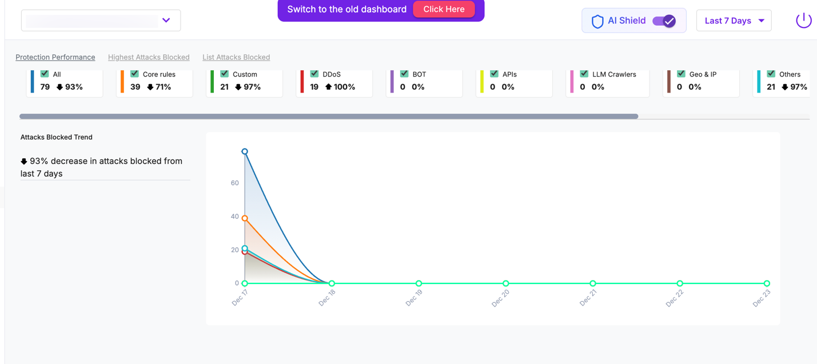Disable the AI Shield toggle
Image resolution: width=817 pixels, height=364 pixels.
tap(664, 20)
